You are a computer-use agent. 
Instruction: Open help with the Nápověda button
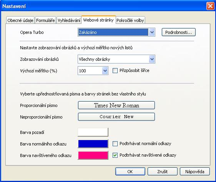(195, 172)
